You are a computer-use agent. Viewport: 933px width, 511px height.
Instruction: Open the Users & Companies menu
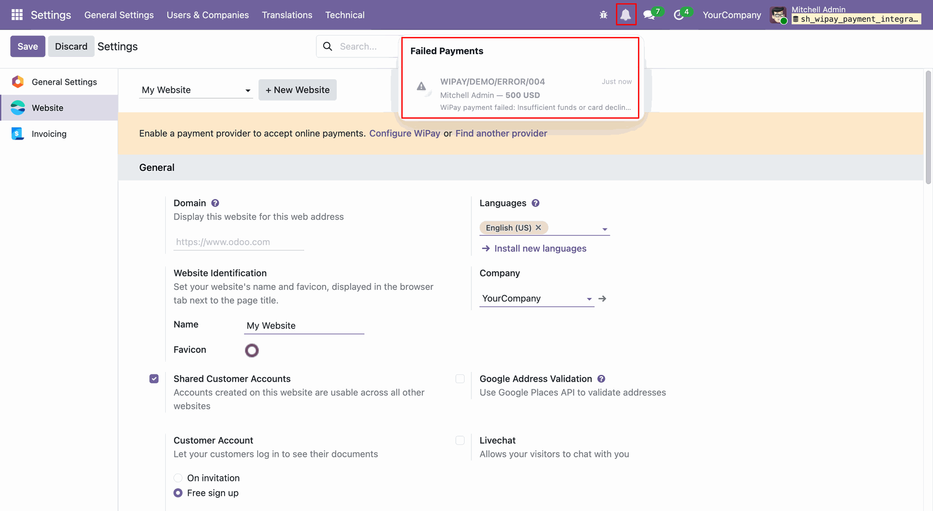(x=207, y=15)
